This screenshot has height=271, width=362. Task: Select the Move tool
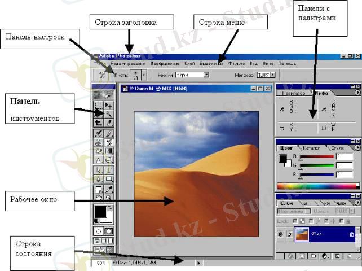[x=108, y=106]
